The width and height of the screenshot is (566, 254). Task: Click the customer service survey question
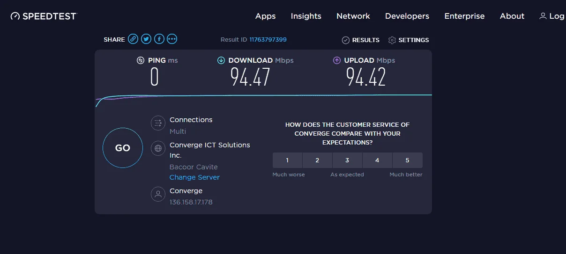(347, 133)
